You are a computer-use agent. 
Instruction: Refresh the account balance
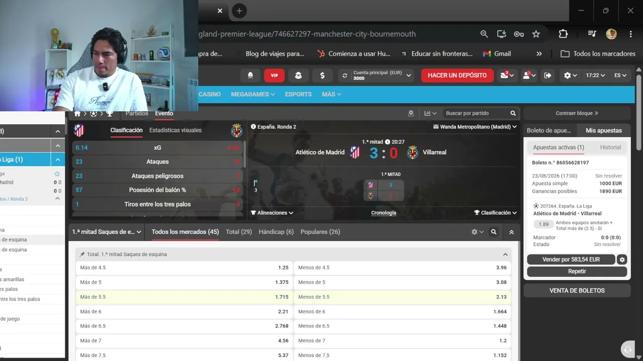click(x=345, y=76)
